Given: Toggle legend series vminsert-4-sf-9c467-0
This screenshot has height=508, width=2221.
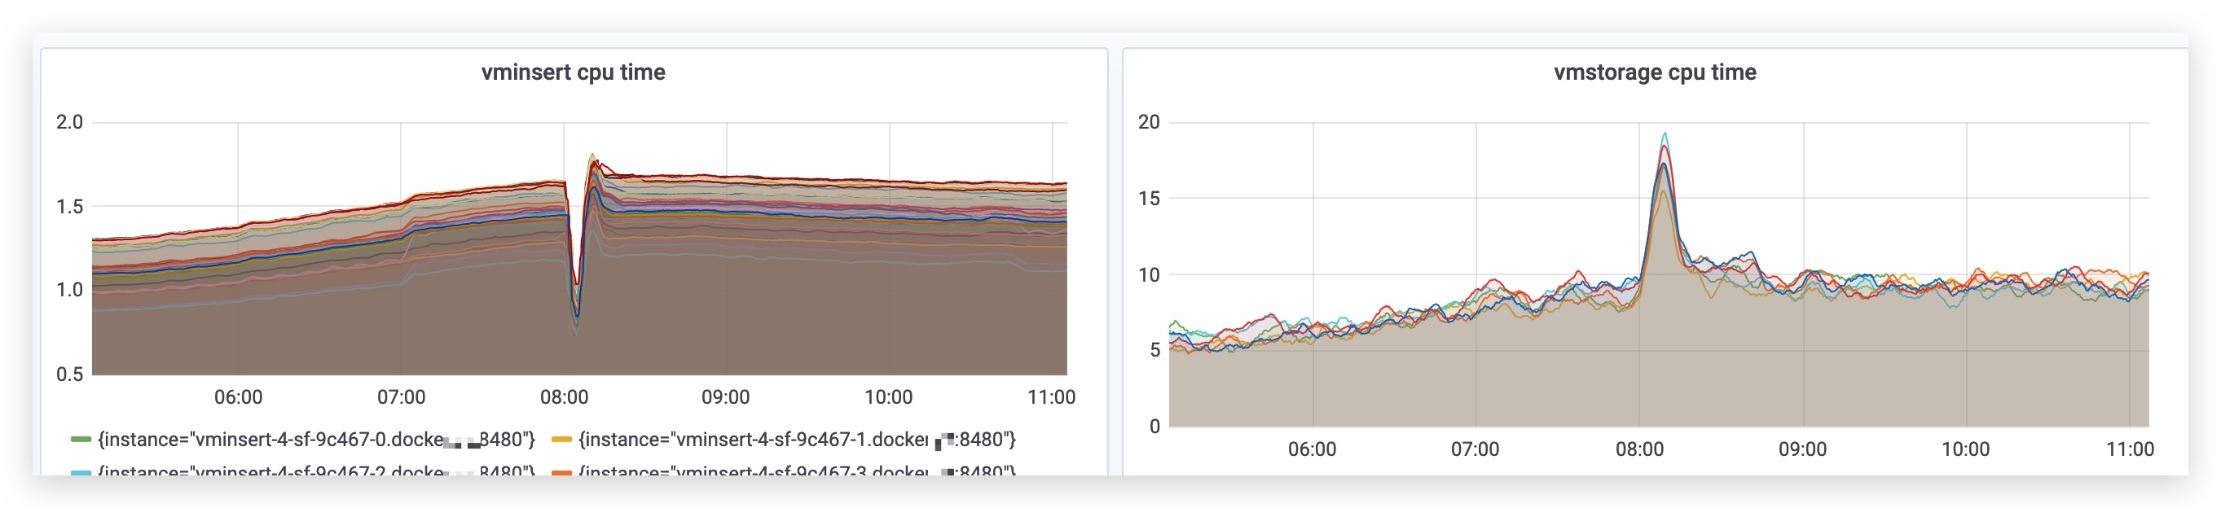Looking at the screenshot, I should (x=316, y=439).
